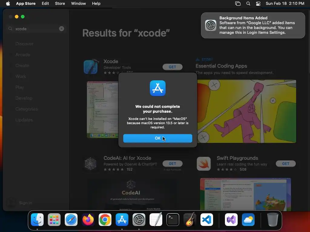
Task: Select Updates in the sidebar
Action: pos(24,120)
